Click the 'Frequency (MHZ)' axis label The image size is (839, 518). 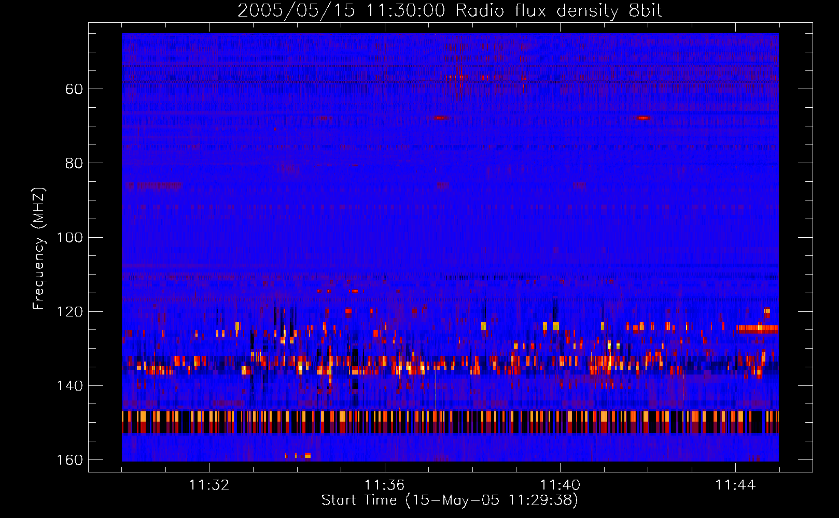pos(39,248)
